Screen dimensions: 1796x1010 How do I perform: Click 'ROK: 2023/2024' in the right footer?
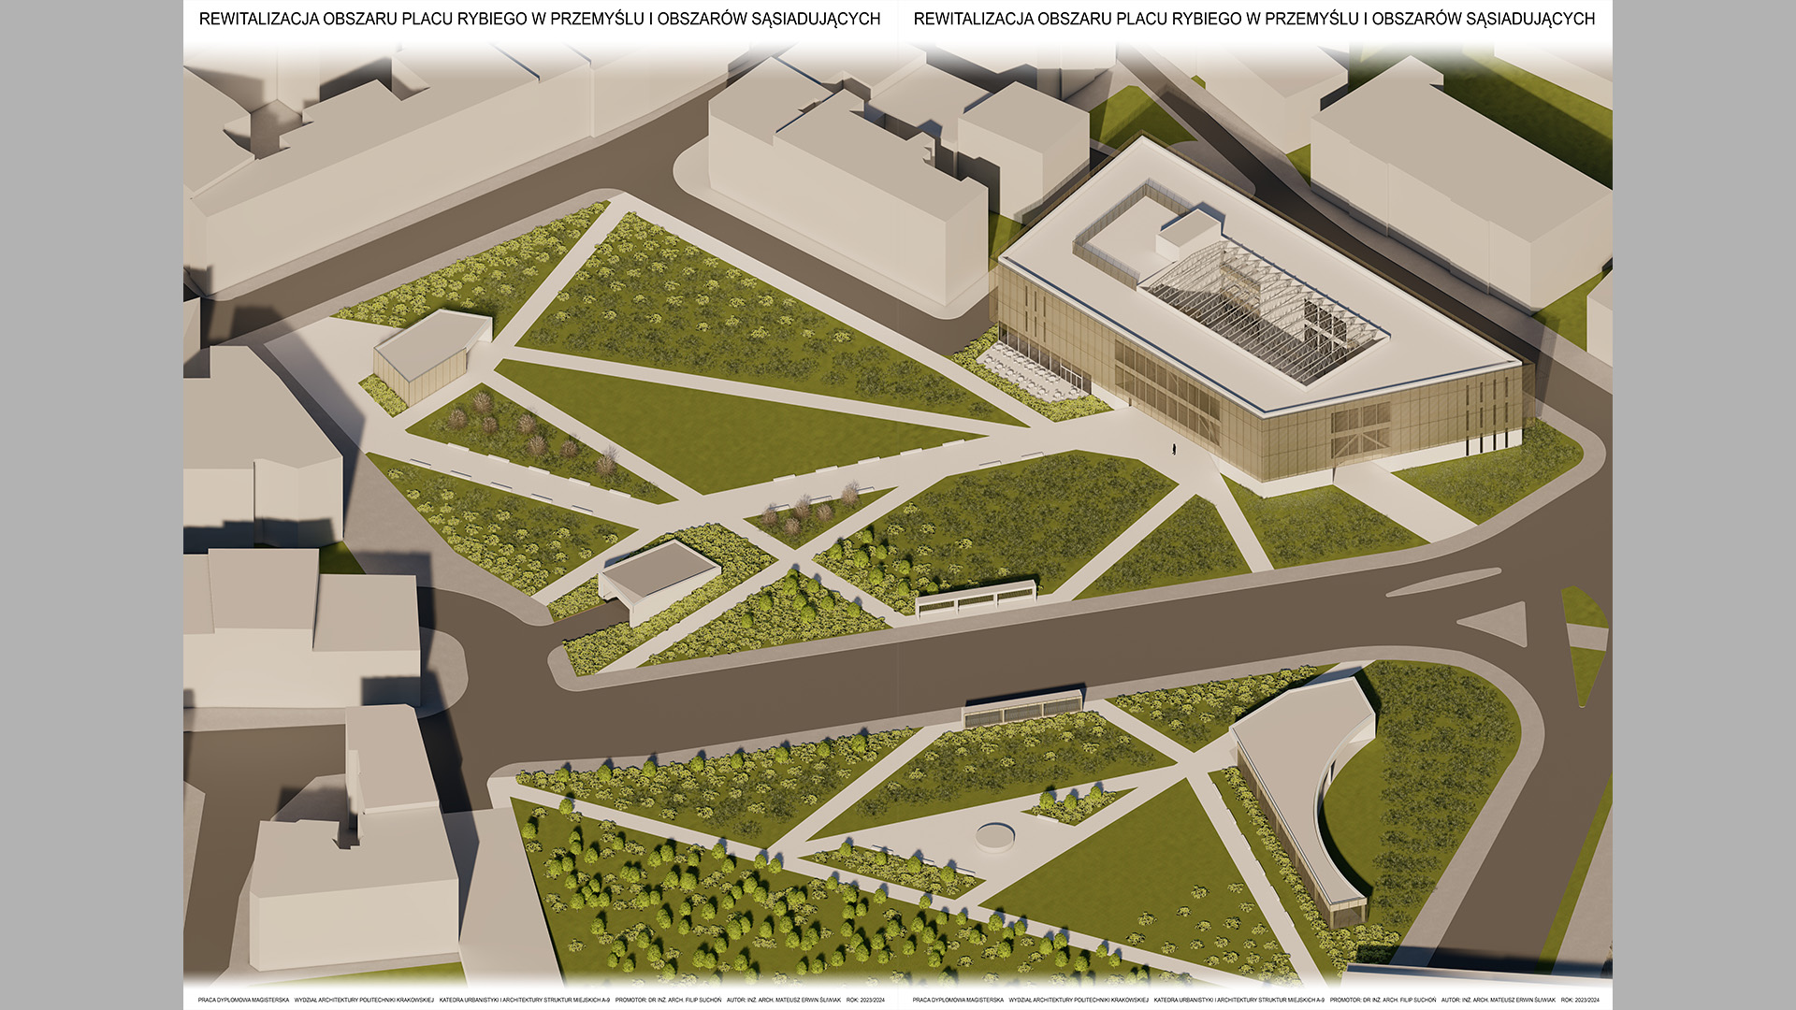point(1580,1000)
